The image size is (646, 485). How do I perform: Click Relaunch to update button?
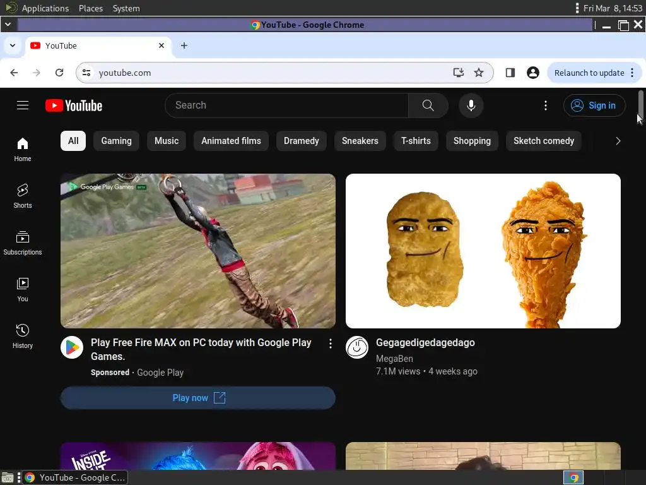(589, 73)
